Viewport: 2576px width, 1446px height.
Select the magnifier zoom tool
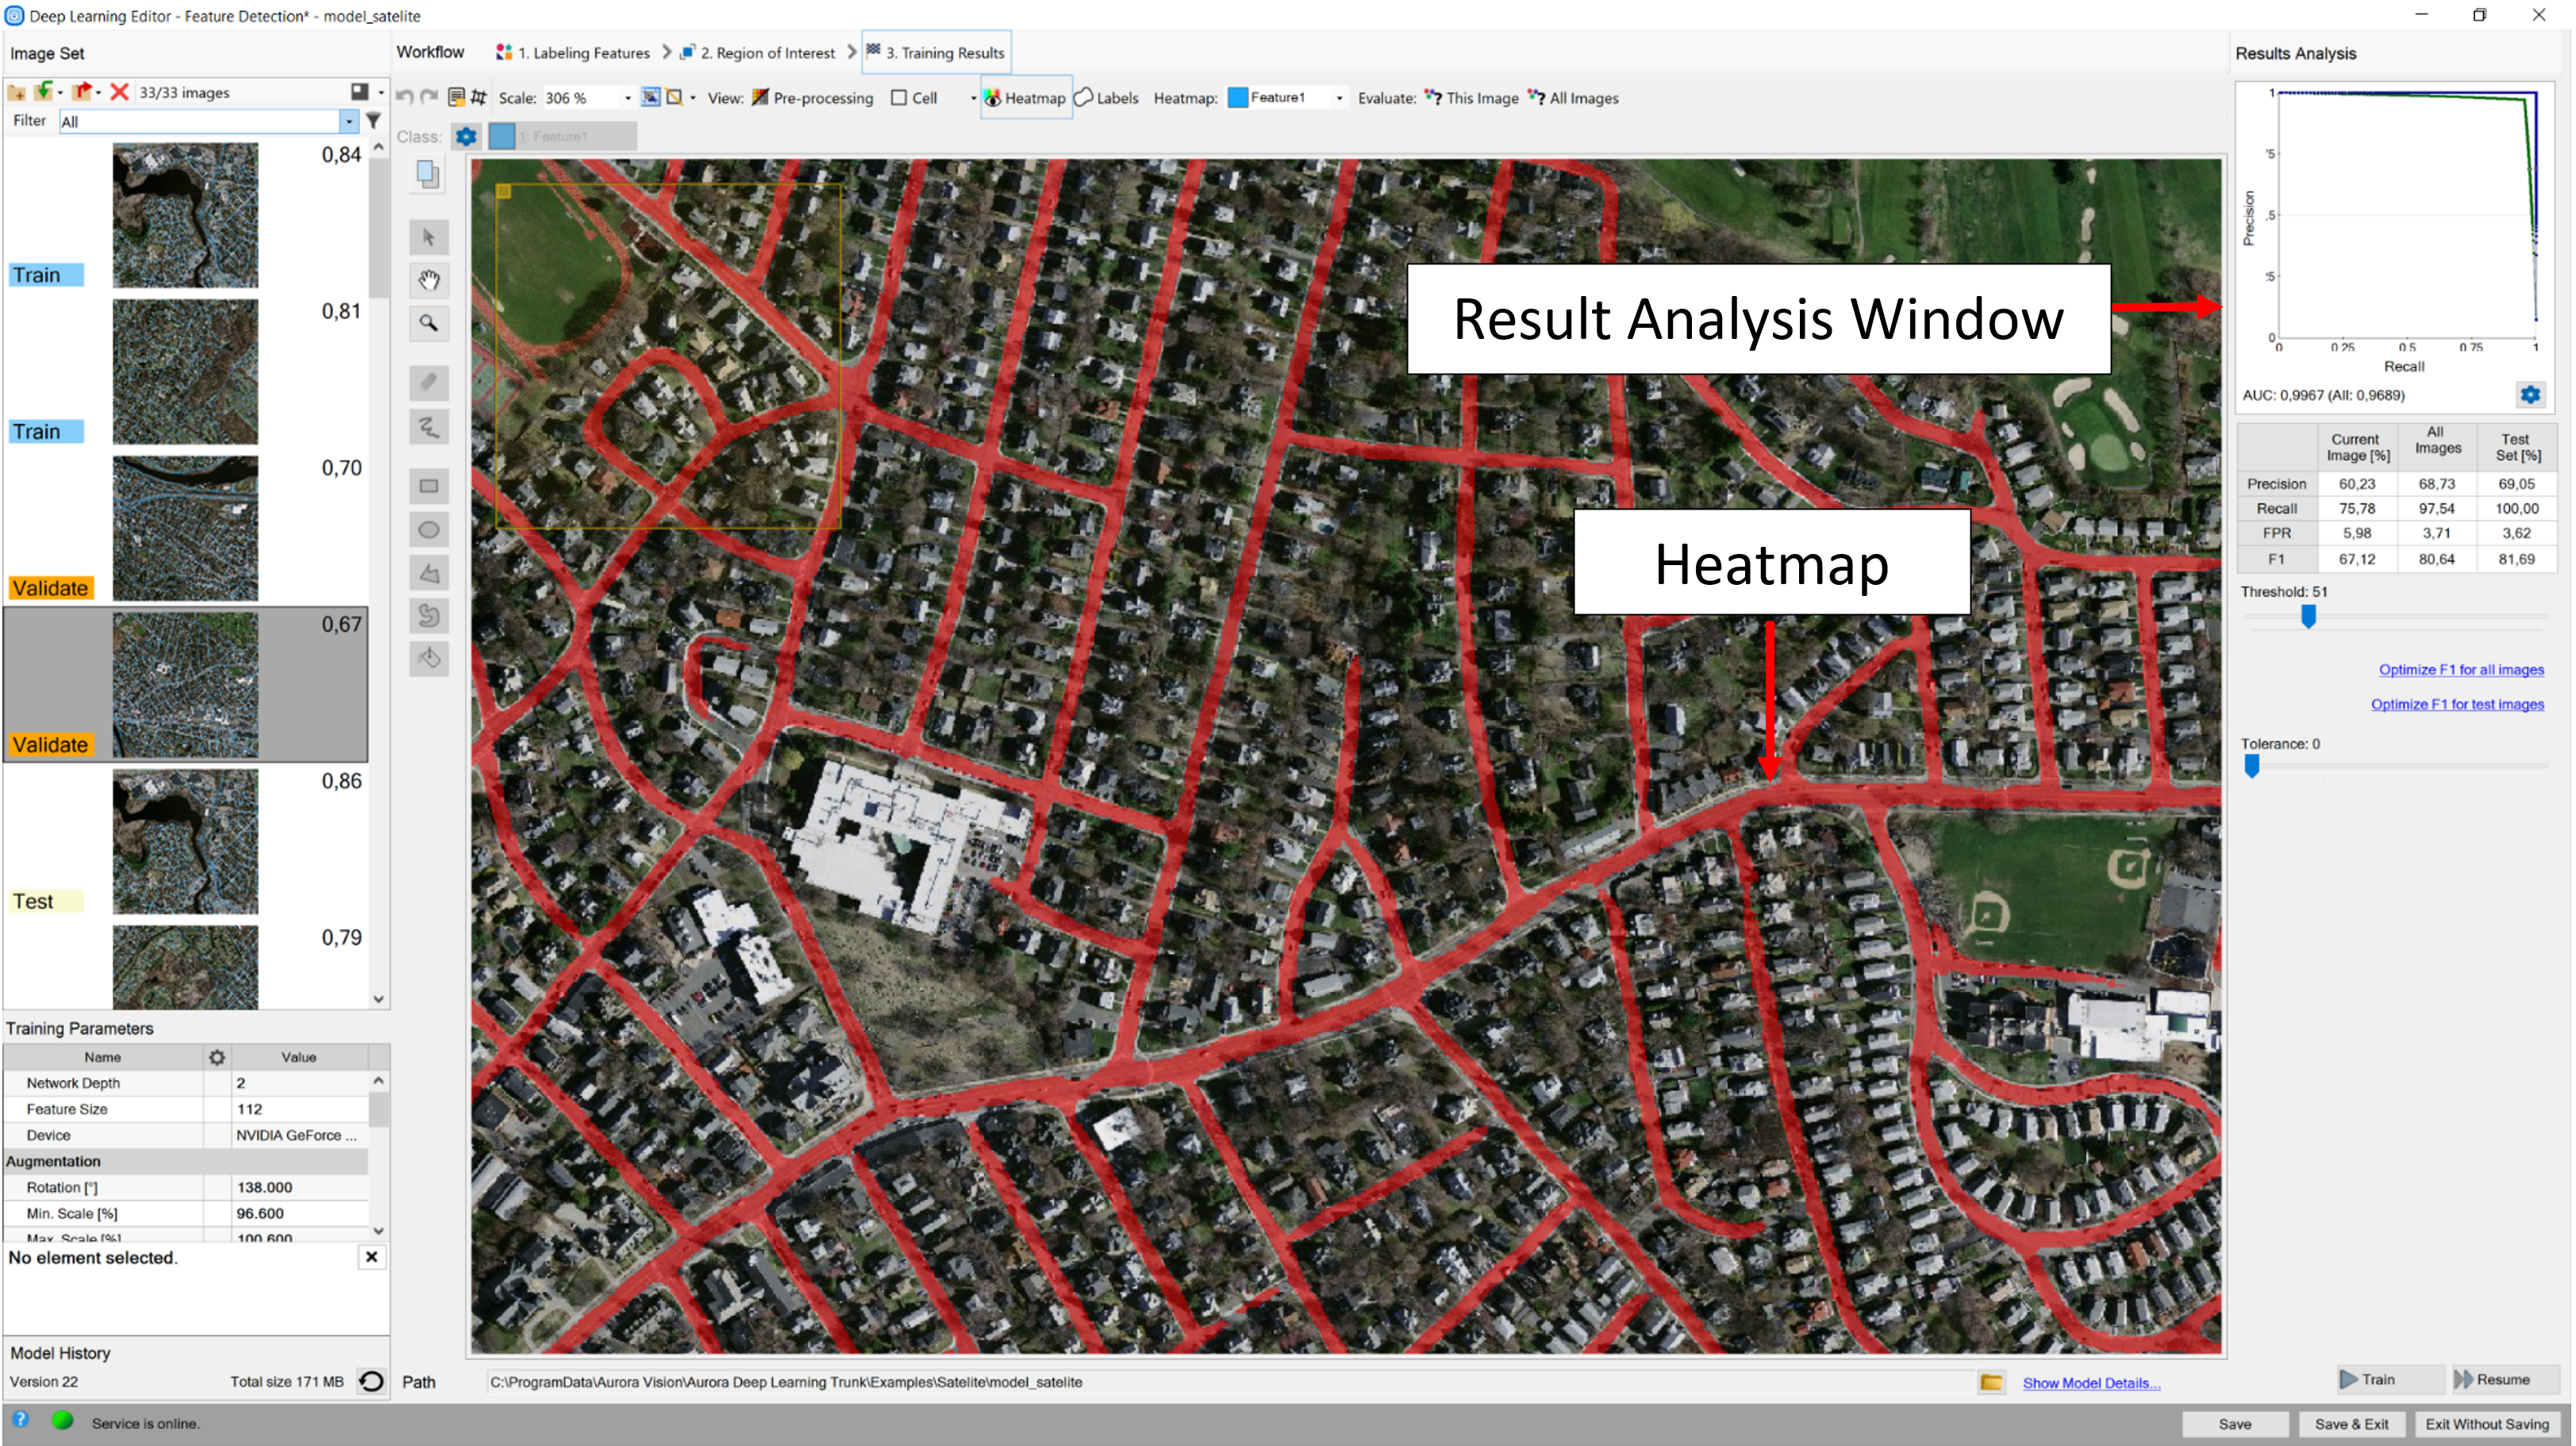429,324
